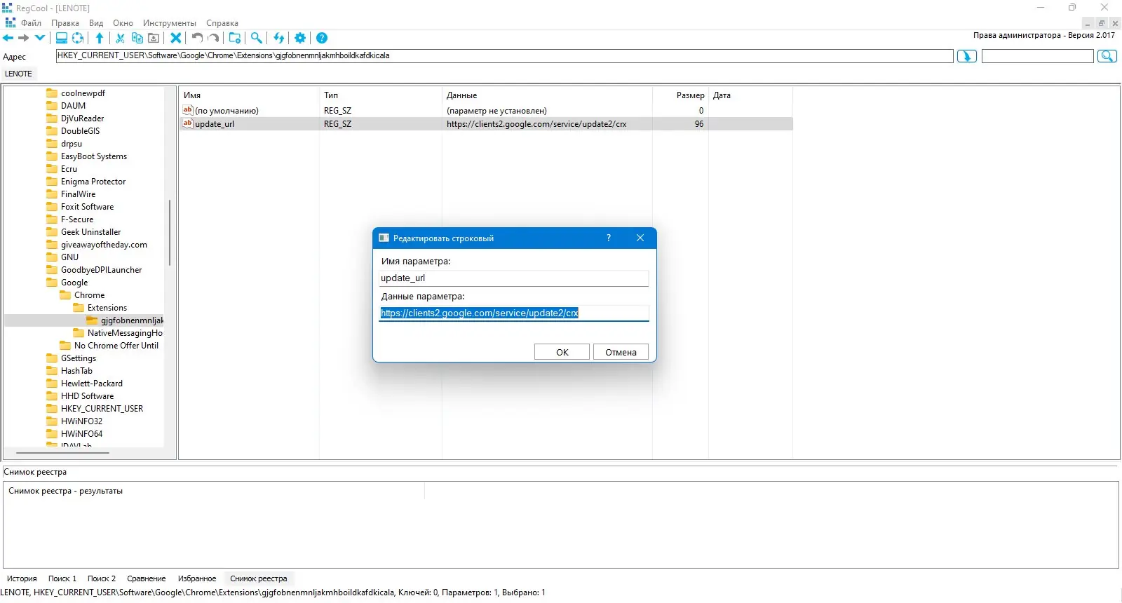Select the NativeMessagingHo key in the tree

point(125,333)
